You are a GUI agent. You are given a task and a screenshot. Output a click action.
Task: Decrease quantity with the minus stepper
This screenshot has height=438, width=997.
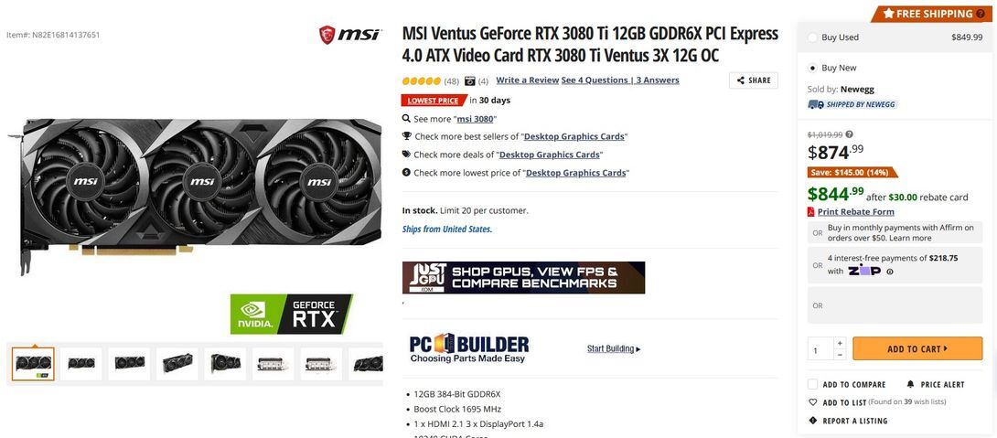pyautogui.click(x=840, y=354)
